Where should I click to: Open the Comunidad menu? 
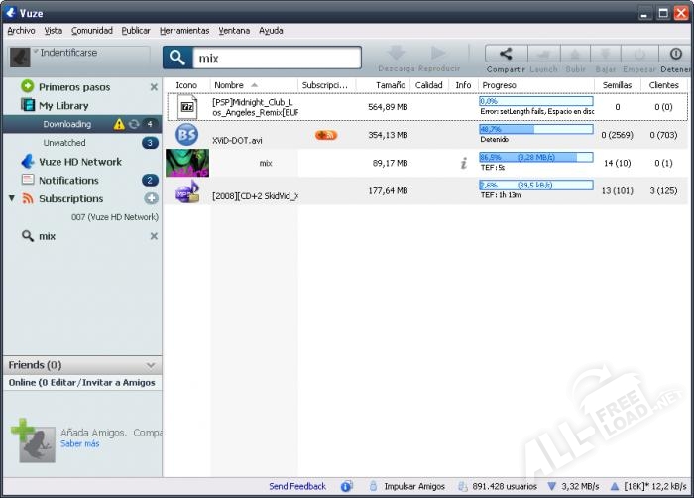click(91, 31)
